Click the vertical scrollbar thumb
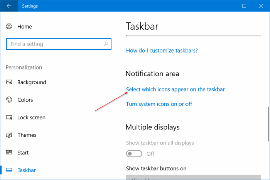 pyautogui.click(x=268, y=124)
